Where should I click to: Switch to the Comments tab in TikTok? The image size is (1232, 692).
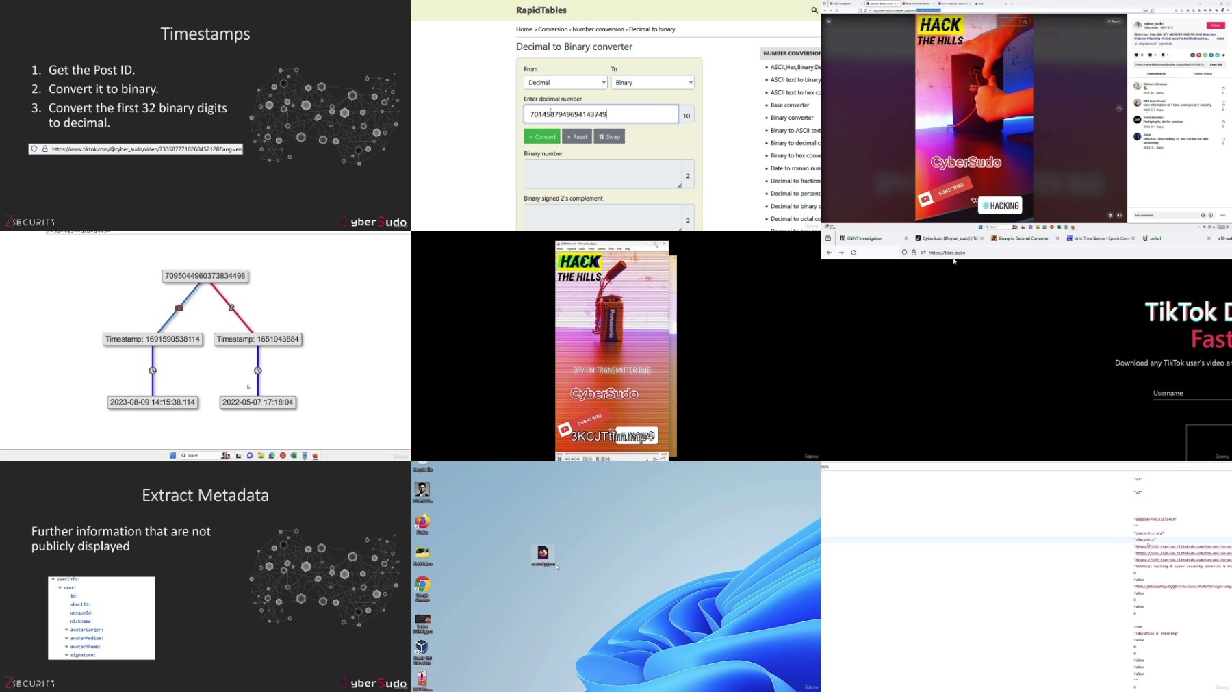pyautogui.click(x=1156, y=73)
